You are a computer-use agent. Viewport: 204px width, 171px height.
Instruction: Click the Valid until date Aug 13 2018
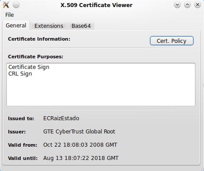click(x=81, y=158)
